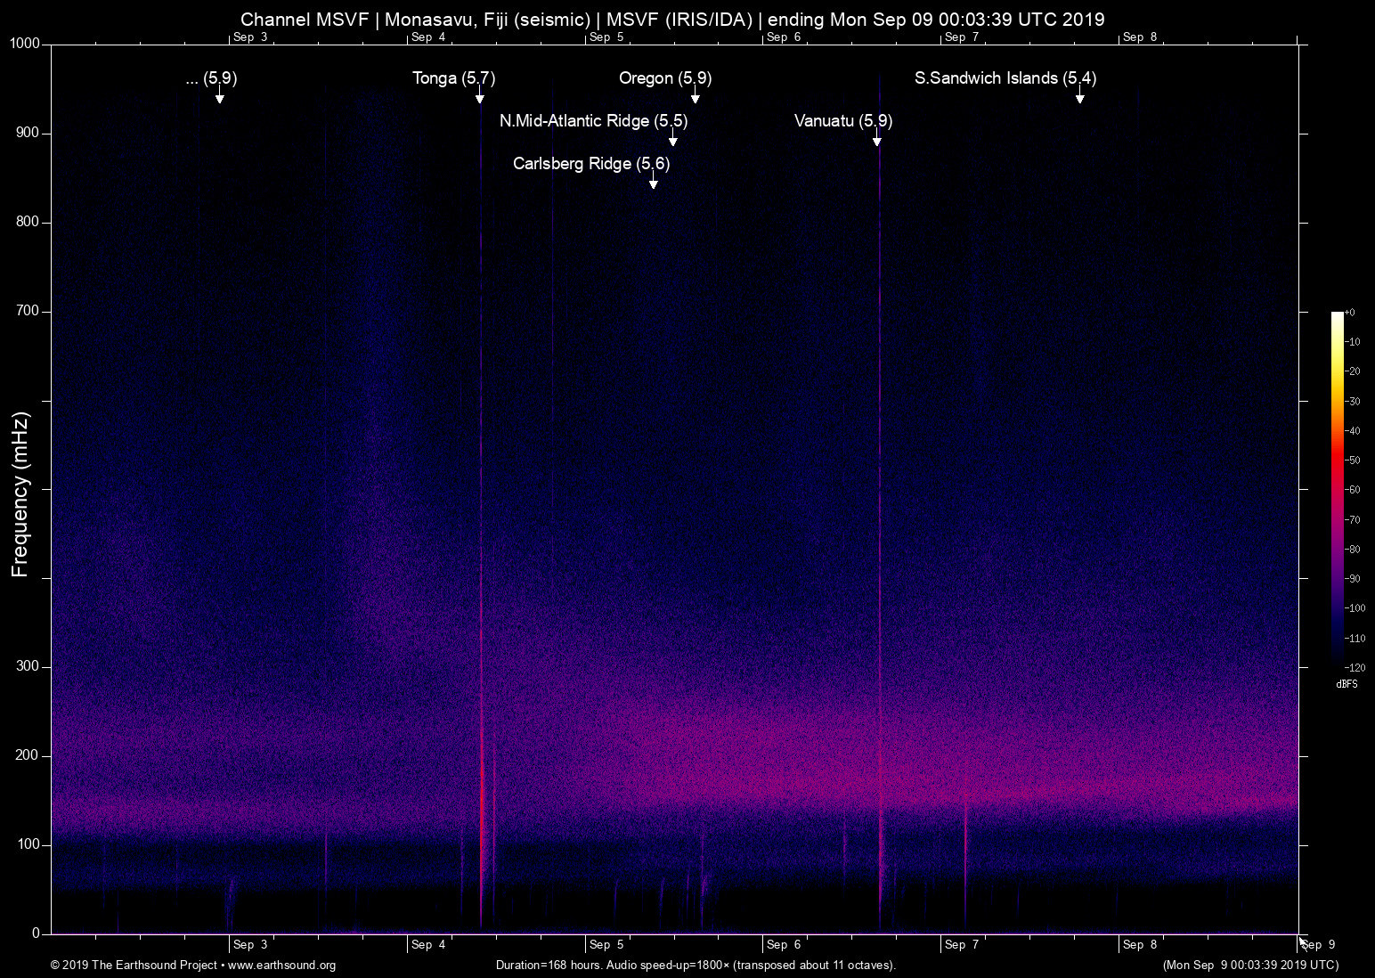The width and height of the screenshot is (1375, 978).
Task: Click the "Sep 6" label on top axis
Action: pyautogui.click(x=785, y=37)
